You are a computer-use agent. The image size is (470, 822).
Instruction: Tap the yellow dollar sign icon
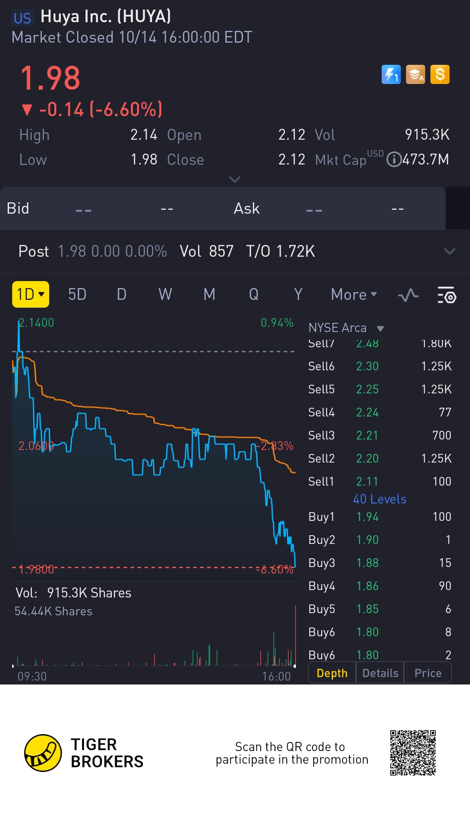point(440,74)
